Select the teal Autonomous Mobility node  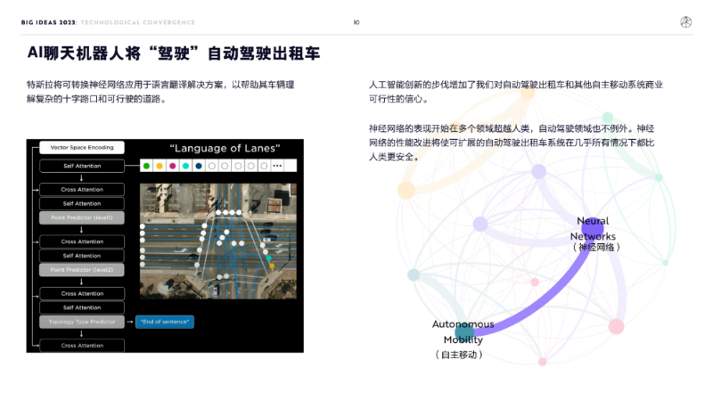click(464, 332)
